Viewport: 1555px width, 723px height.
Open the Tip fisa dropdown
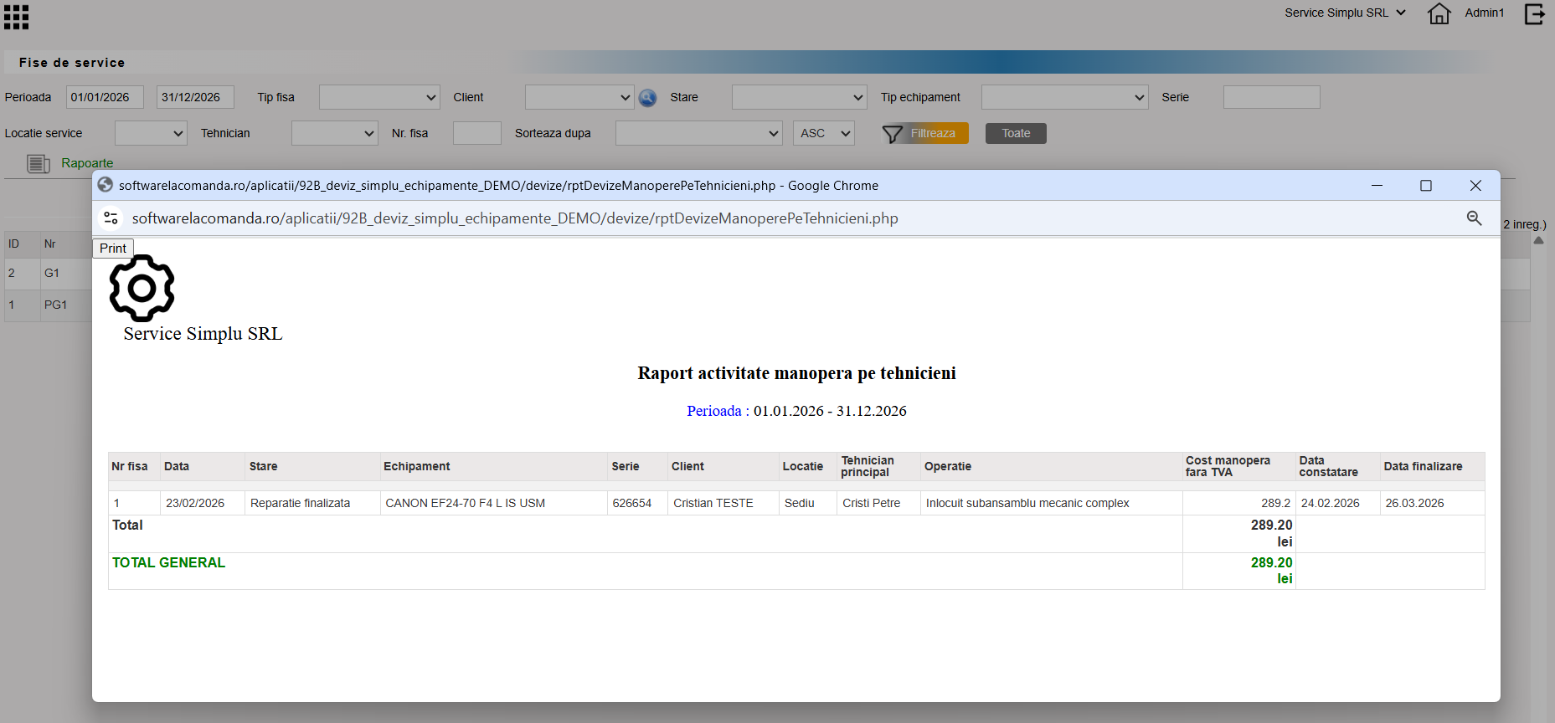[x=379, y=97]
